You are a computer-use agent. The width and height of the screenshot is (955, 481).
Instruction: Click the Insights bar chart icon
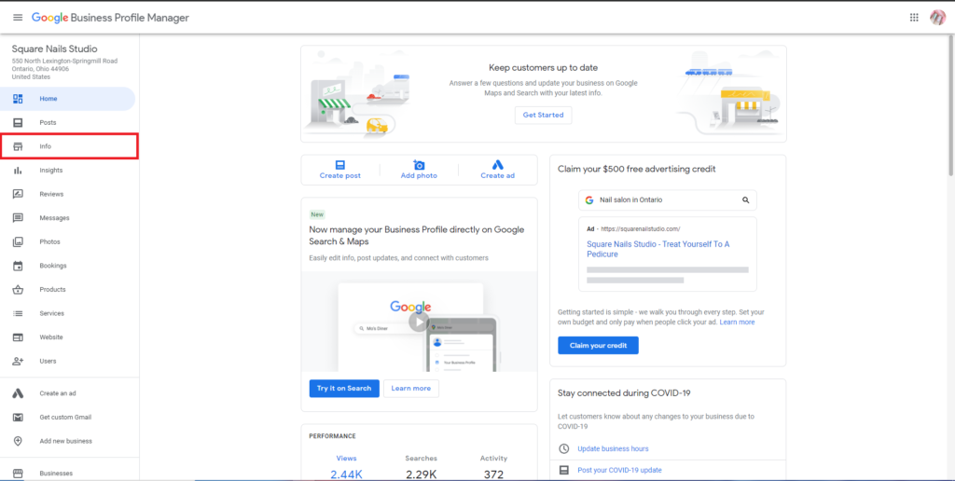tap(18, 171)
